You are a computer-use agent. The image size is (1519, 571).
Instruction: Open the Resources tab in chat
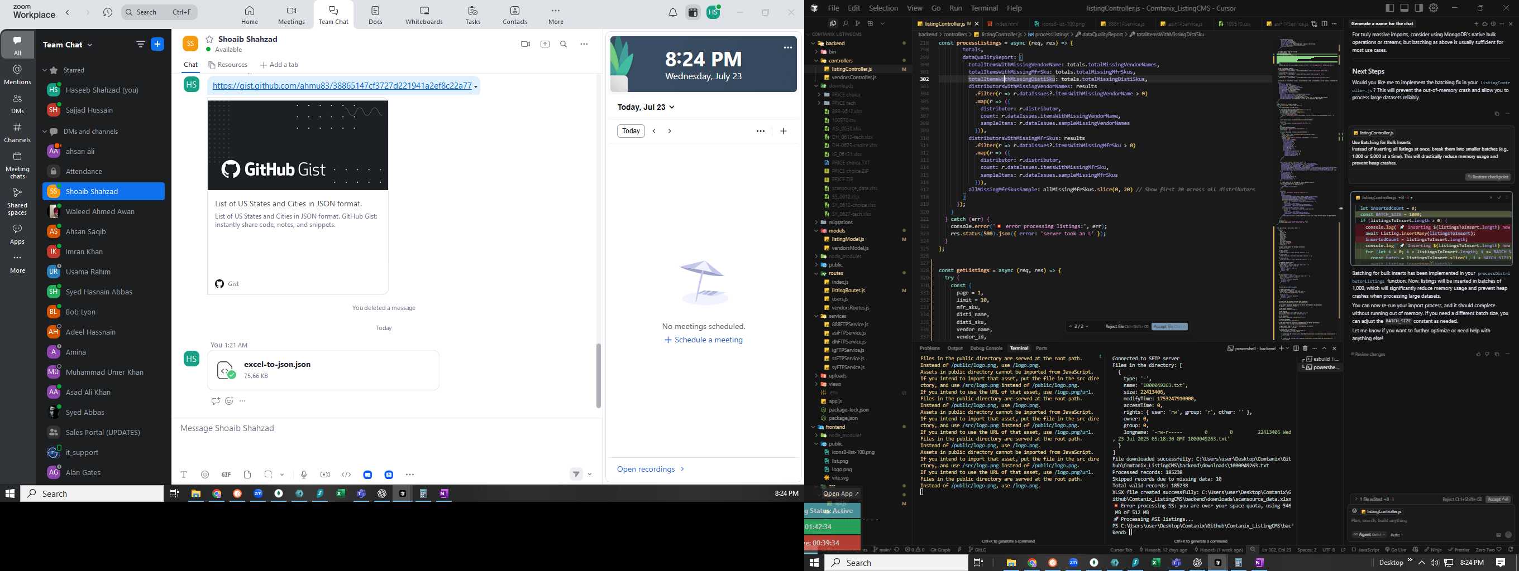[x=228, y=65]
